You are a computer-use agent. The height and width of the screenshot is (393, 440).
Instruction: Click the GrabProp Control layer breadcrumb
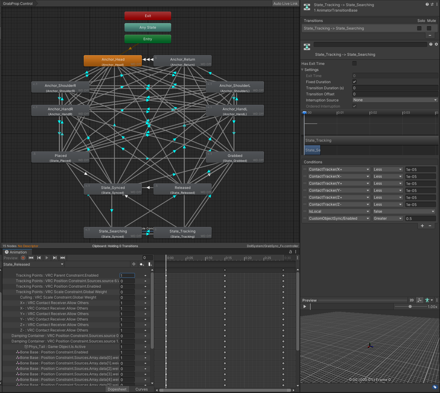pos(18,4)
